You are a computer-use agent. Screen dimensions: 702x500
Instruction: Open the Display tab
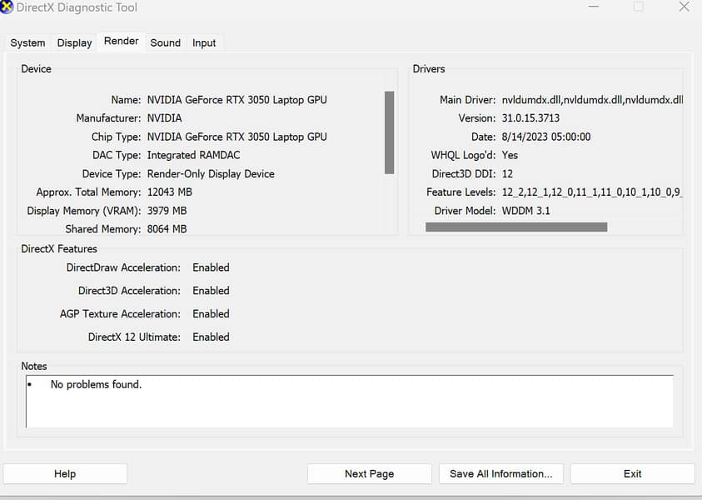point(74,42)
